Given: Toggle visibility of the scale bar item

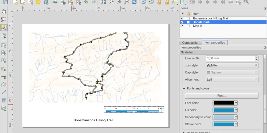Looking at the screenshot, I should [182, 22].
